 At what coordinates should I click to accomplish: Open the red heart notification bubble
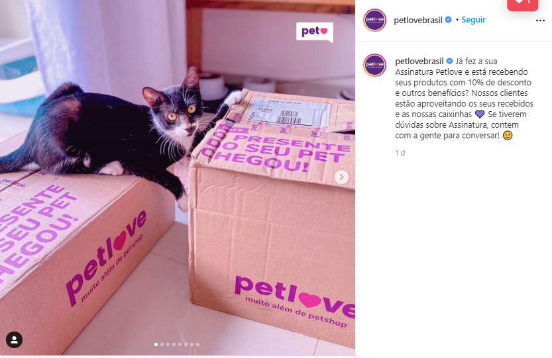522,4
